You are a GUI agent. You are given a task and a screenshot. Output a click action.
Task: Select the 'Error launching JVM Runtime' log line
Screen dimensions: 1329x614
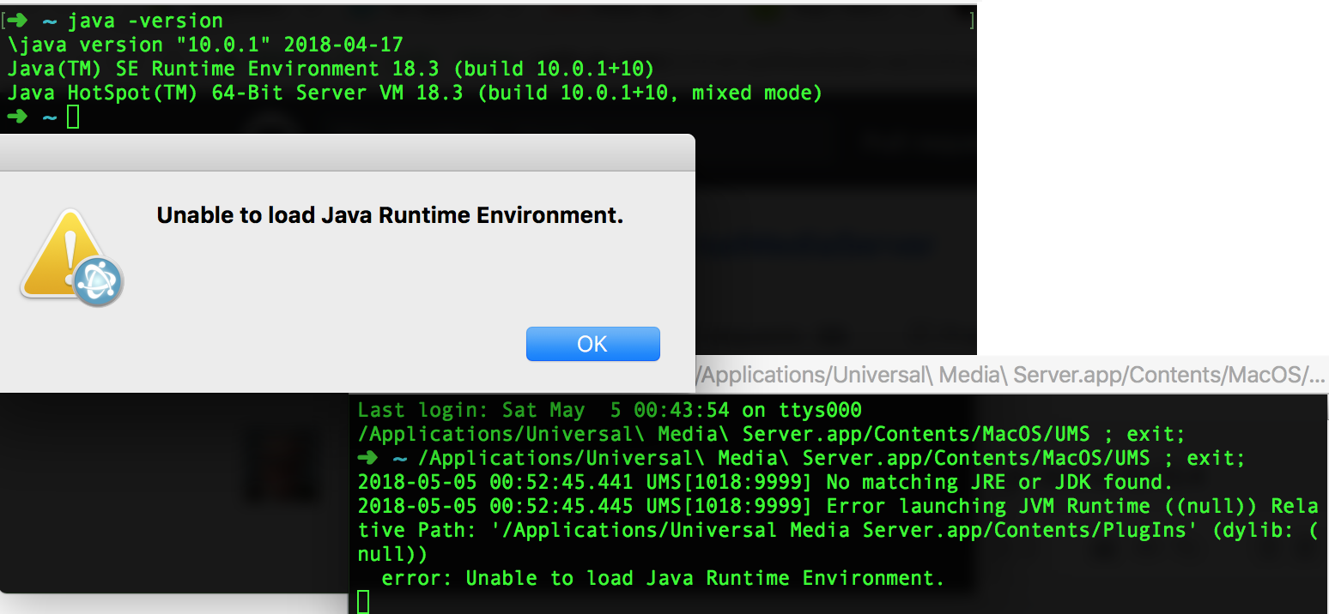point(838,506)
